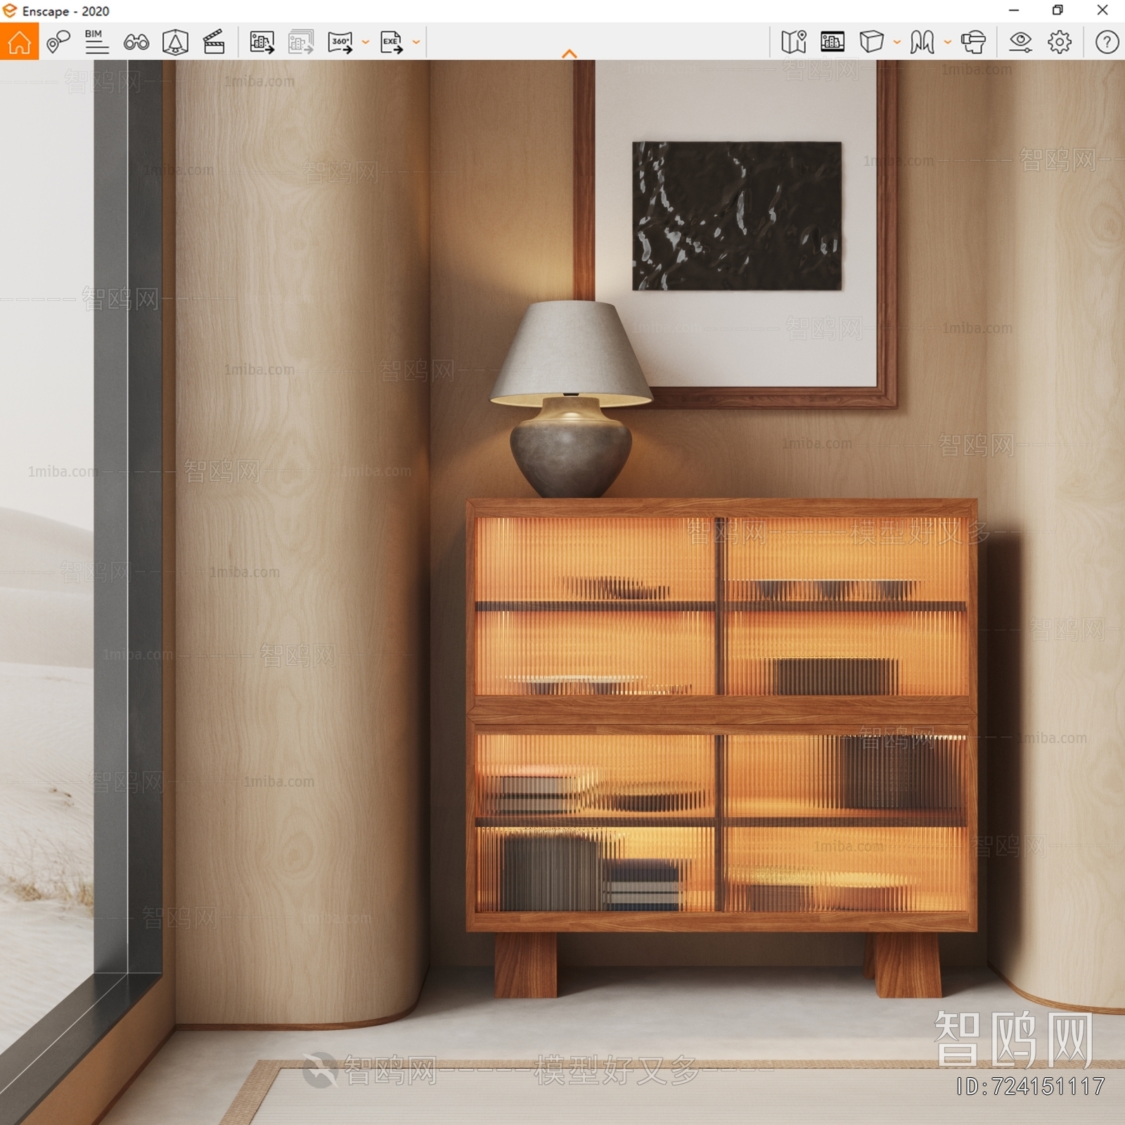Image resolution: width=1125 pixels, height=1125 pixels.
Task: Expand the EXE export dropdown arrow
Action: (416, 42)
